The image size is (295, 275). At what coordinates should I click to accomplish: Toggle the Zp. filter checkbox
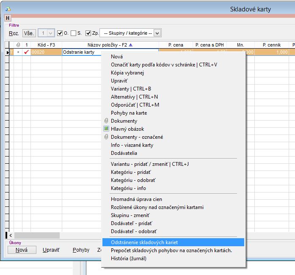(88, 33)
